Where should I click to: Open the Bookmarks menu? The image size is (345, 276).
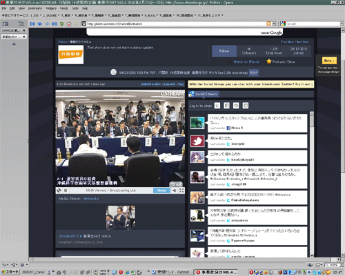click(x=35, y=8)
